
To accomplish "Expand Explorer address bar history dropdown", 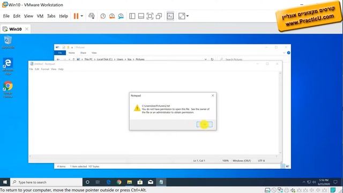I will click(205, 60).
